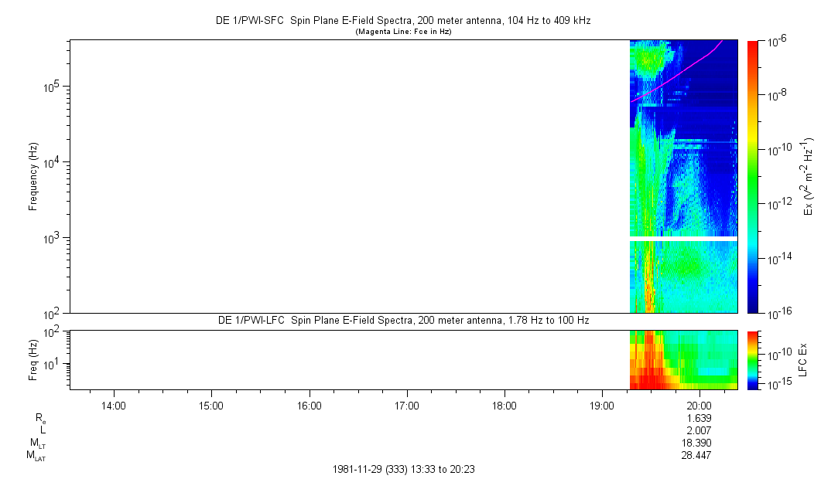
Task: Click the Magenta Line Fce subtitle
Action: click(x=402, y=32)
